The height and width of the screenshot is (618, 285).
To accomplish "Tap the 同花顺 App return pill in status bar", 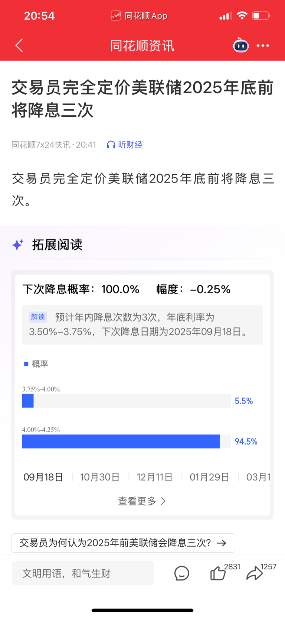I will coord(139,16).
